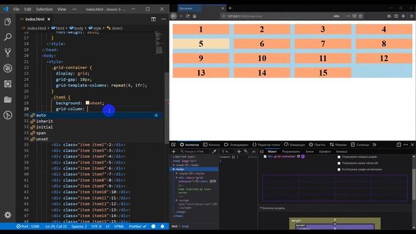
Task: Open the folder-shaped Project Manager icon
Action: pyautogui.click(x=8, y=99)
